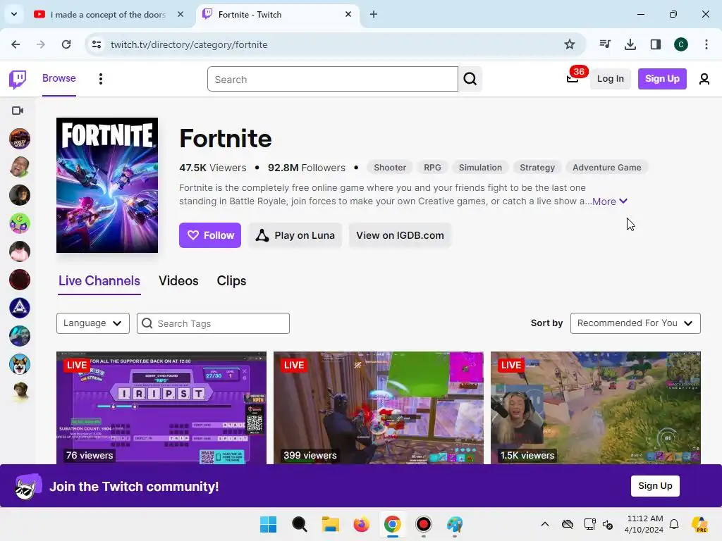Show hidden system tray icons chevron

point(545,524)
